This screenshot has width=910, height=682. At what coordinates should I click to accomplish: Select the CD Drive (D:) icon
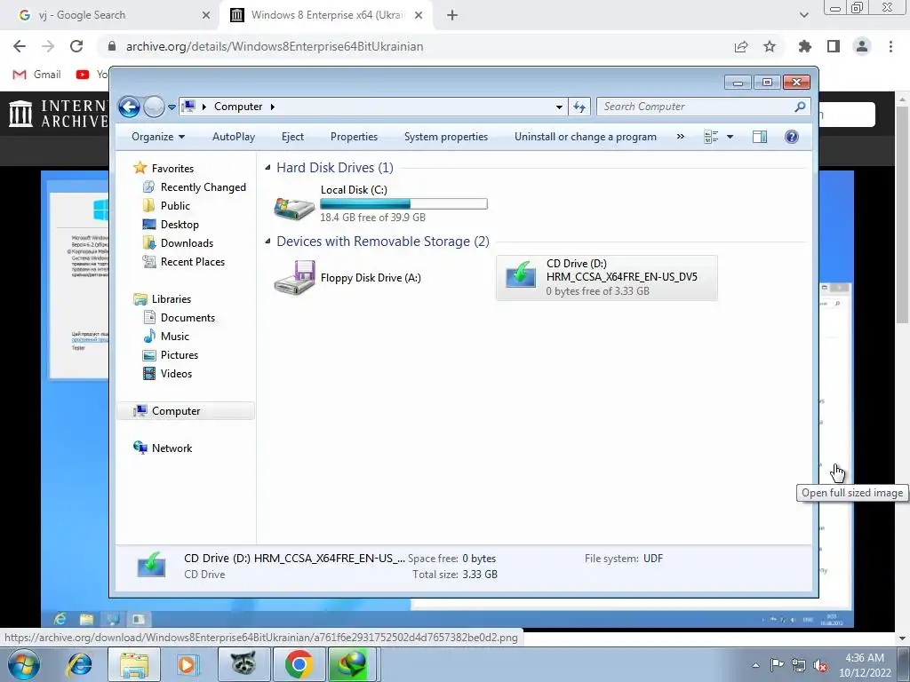pos(521,274)
